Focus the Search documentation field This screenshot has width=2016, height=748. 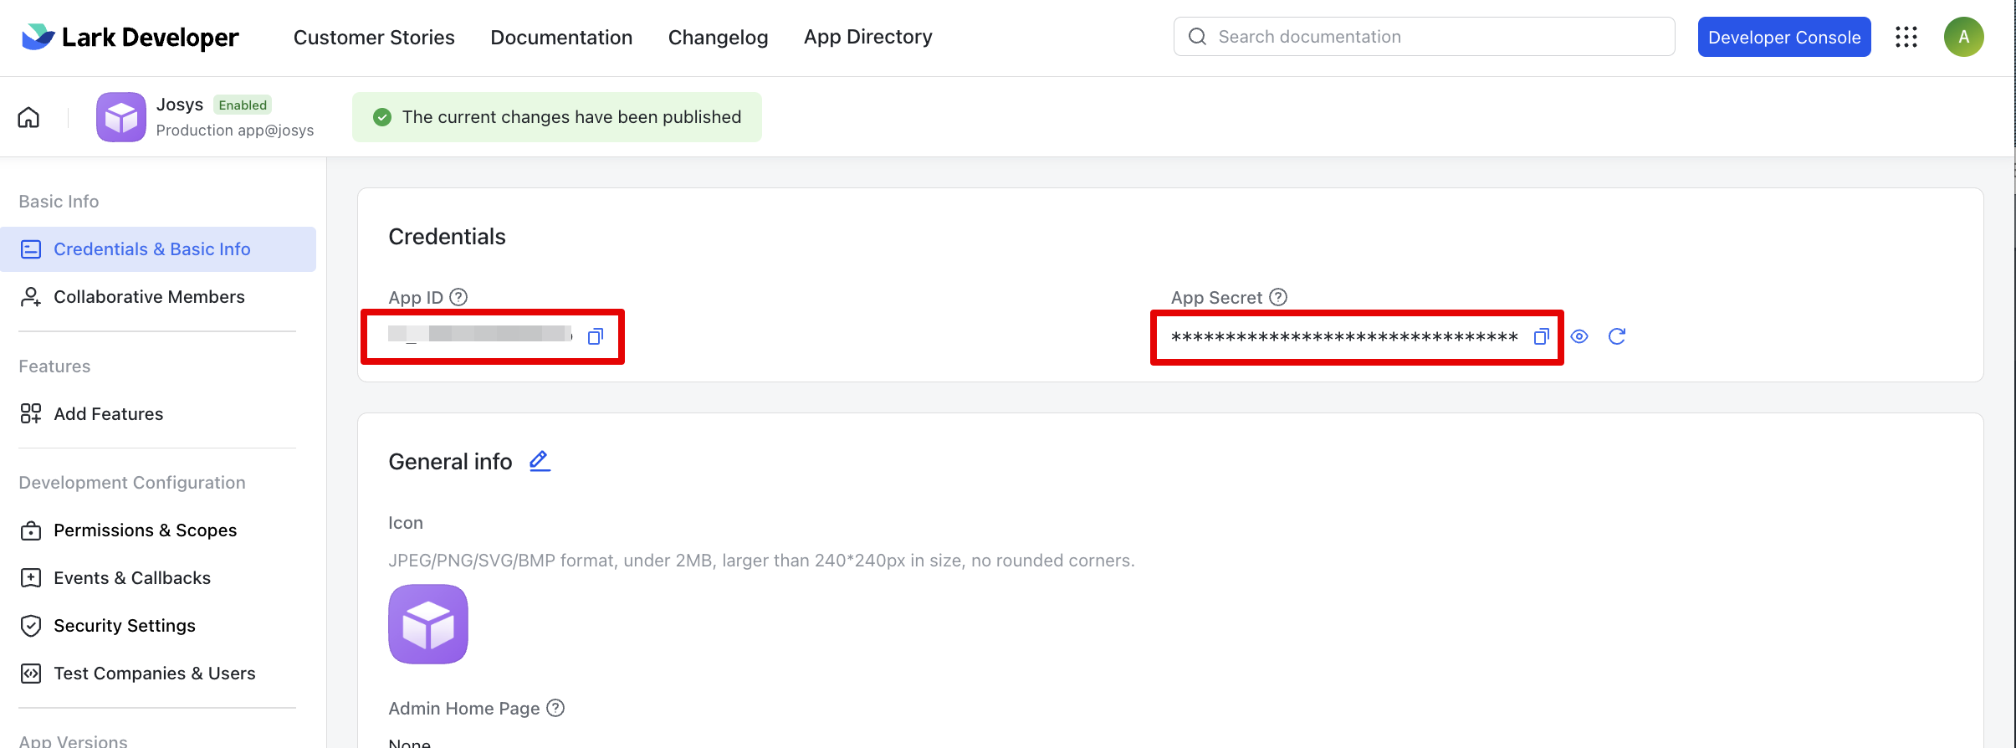click(1424, 37)
